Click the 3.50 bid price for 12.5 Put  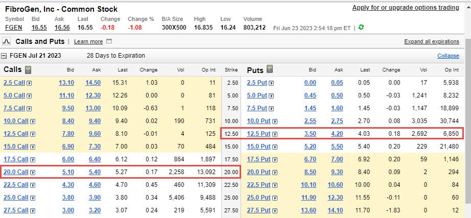tap(310, 134)
